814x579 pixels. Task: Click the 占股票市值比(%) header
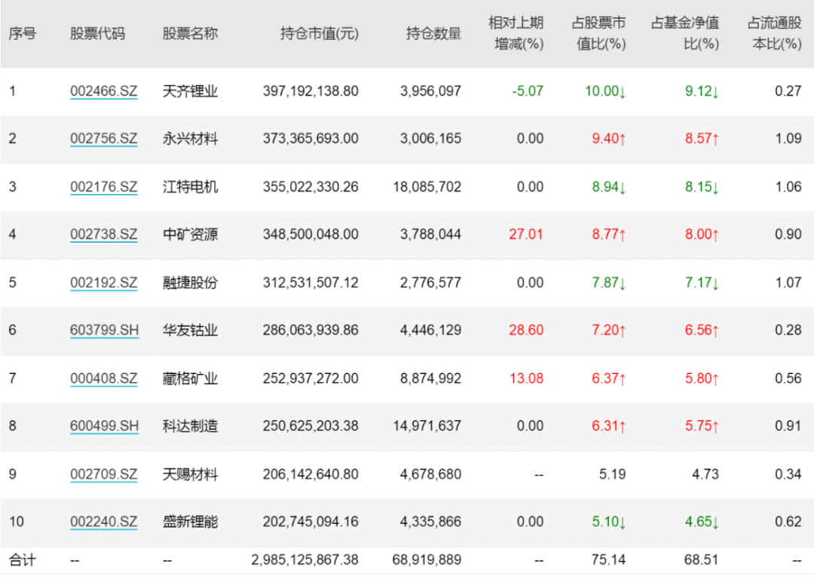point(600,34)
